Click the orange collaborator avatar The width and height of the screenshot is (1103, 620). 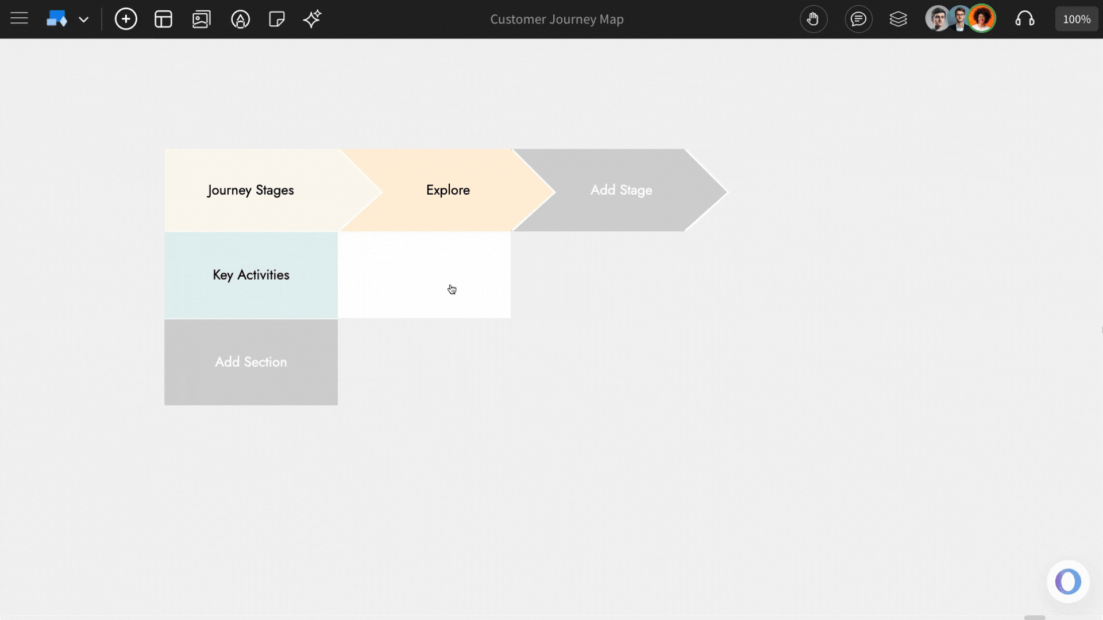click(982, 18)
